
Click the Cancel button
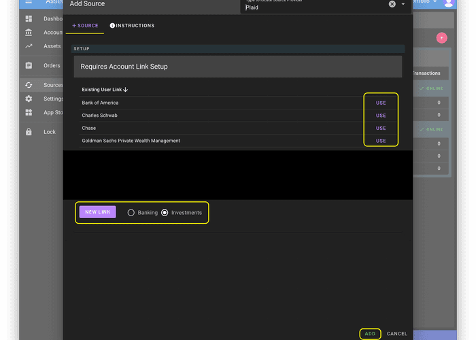point(396,334)
